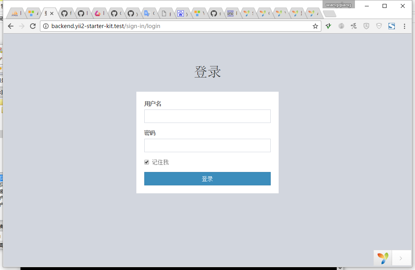Click the blue 登录 submit button
This screenshot has width=415, height=270.
click(207, 179)
